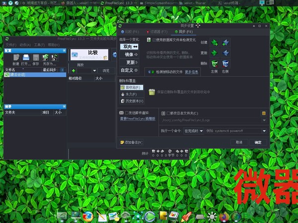Select 双向 two-way sync variant
This screenshot has width=298, height=223.
(x=129, y=47)
